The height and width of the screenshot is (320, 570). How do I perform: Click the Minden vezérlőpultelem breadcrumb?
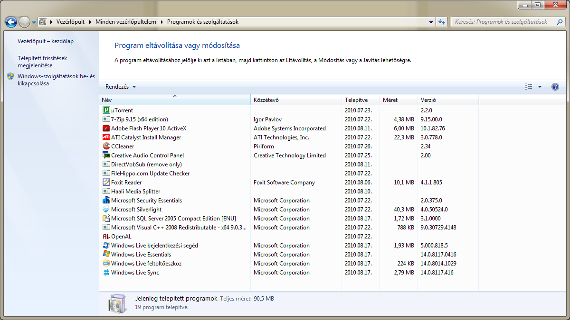click(x=126, y=22)
